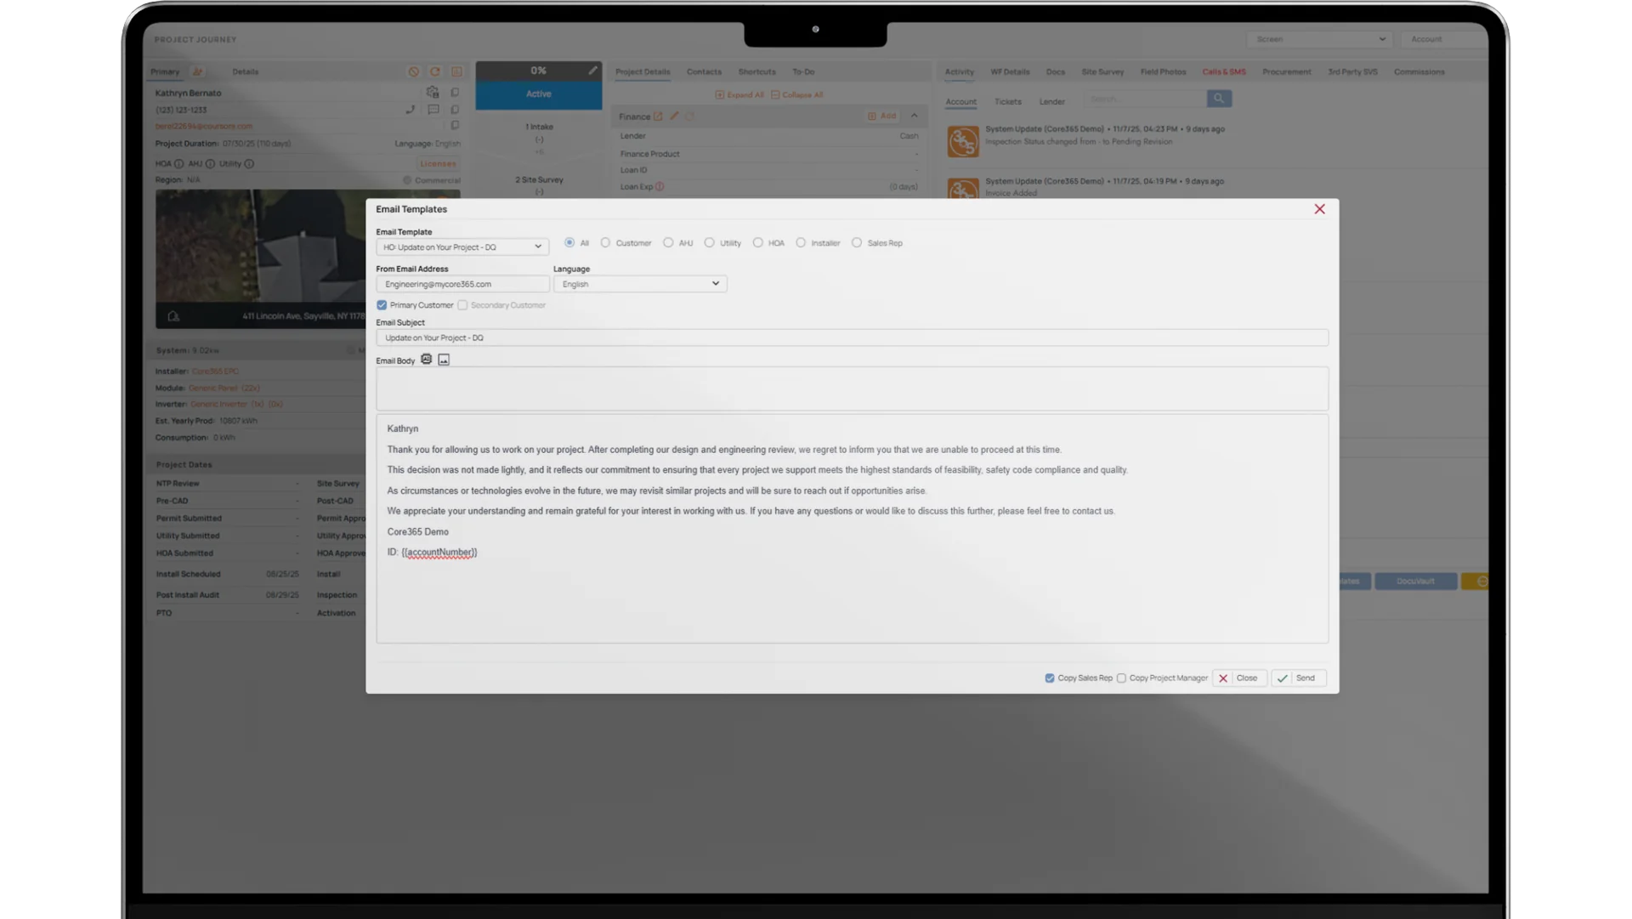Open the Screen dropdown in the top bar
The width and height of the screenshot is (1632, 919).
[x=1319, y=39]
